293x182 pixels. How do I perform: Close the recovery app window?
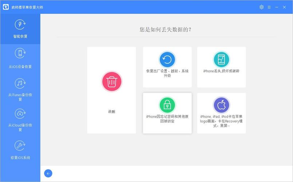click(284, 7)
